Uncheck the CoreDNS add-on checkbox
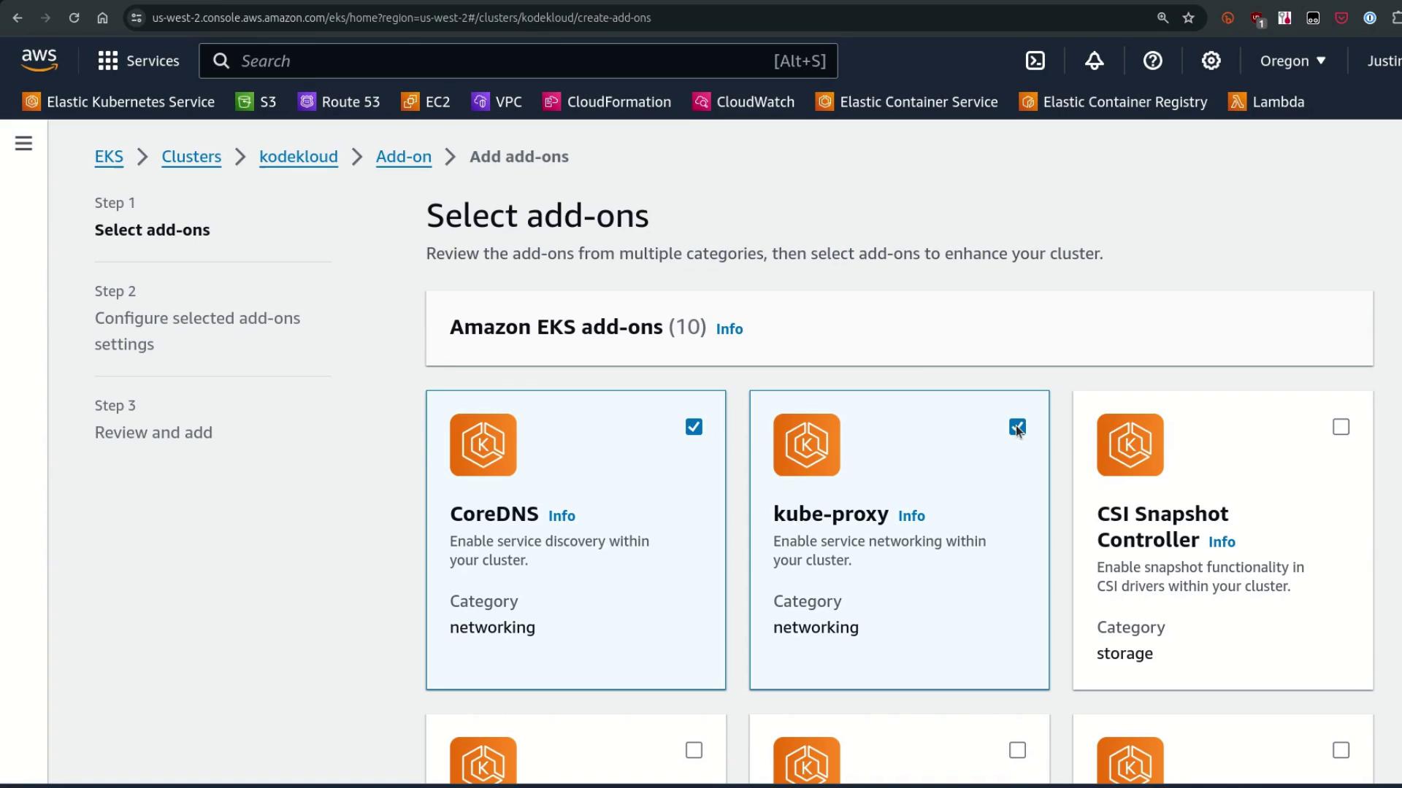The width and height of the screenshot is (1402, 788). pos(694,427)
